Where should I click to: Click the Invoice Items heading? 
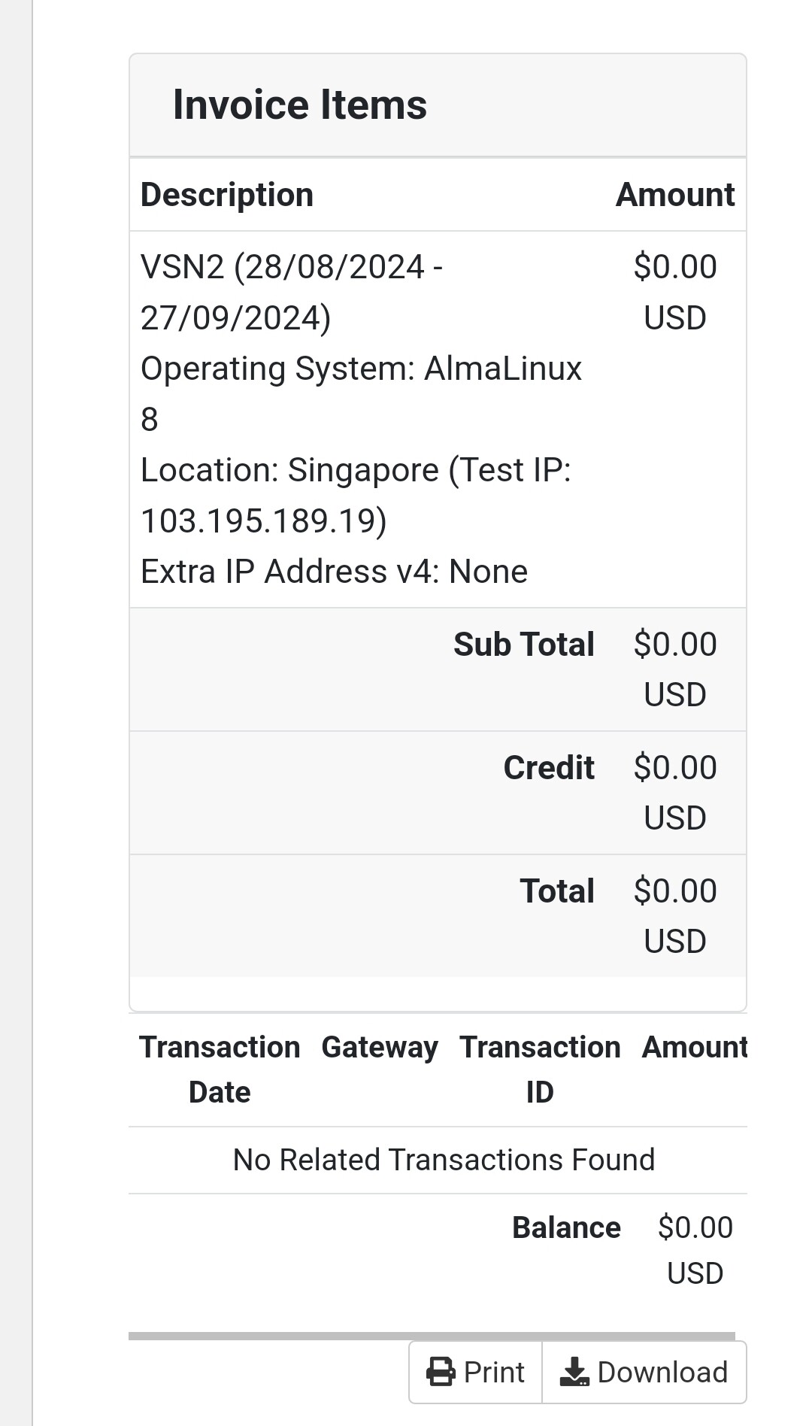tap(299, 105)
